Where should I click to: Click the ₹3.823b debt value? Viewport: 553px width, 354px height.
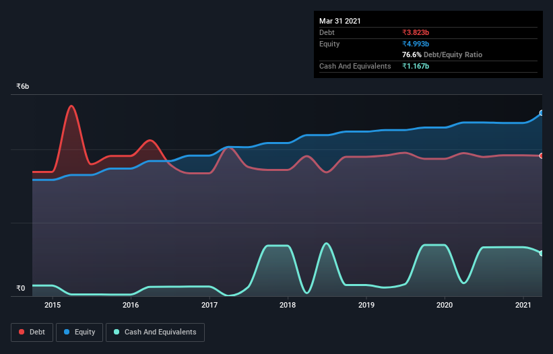tap(416, 32)
